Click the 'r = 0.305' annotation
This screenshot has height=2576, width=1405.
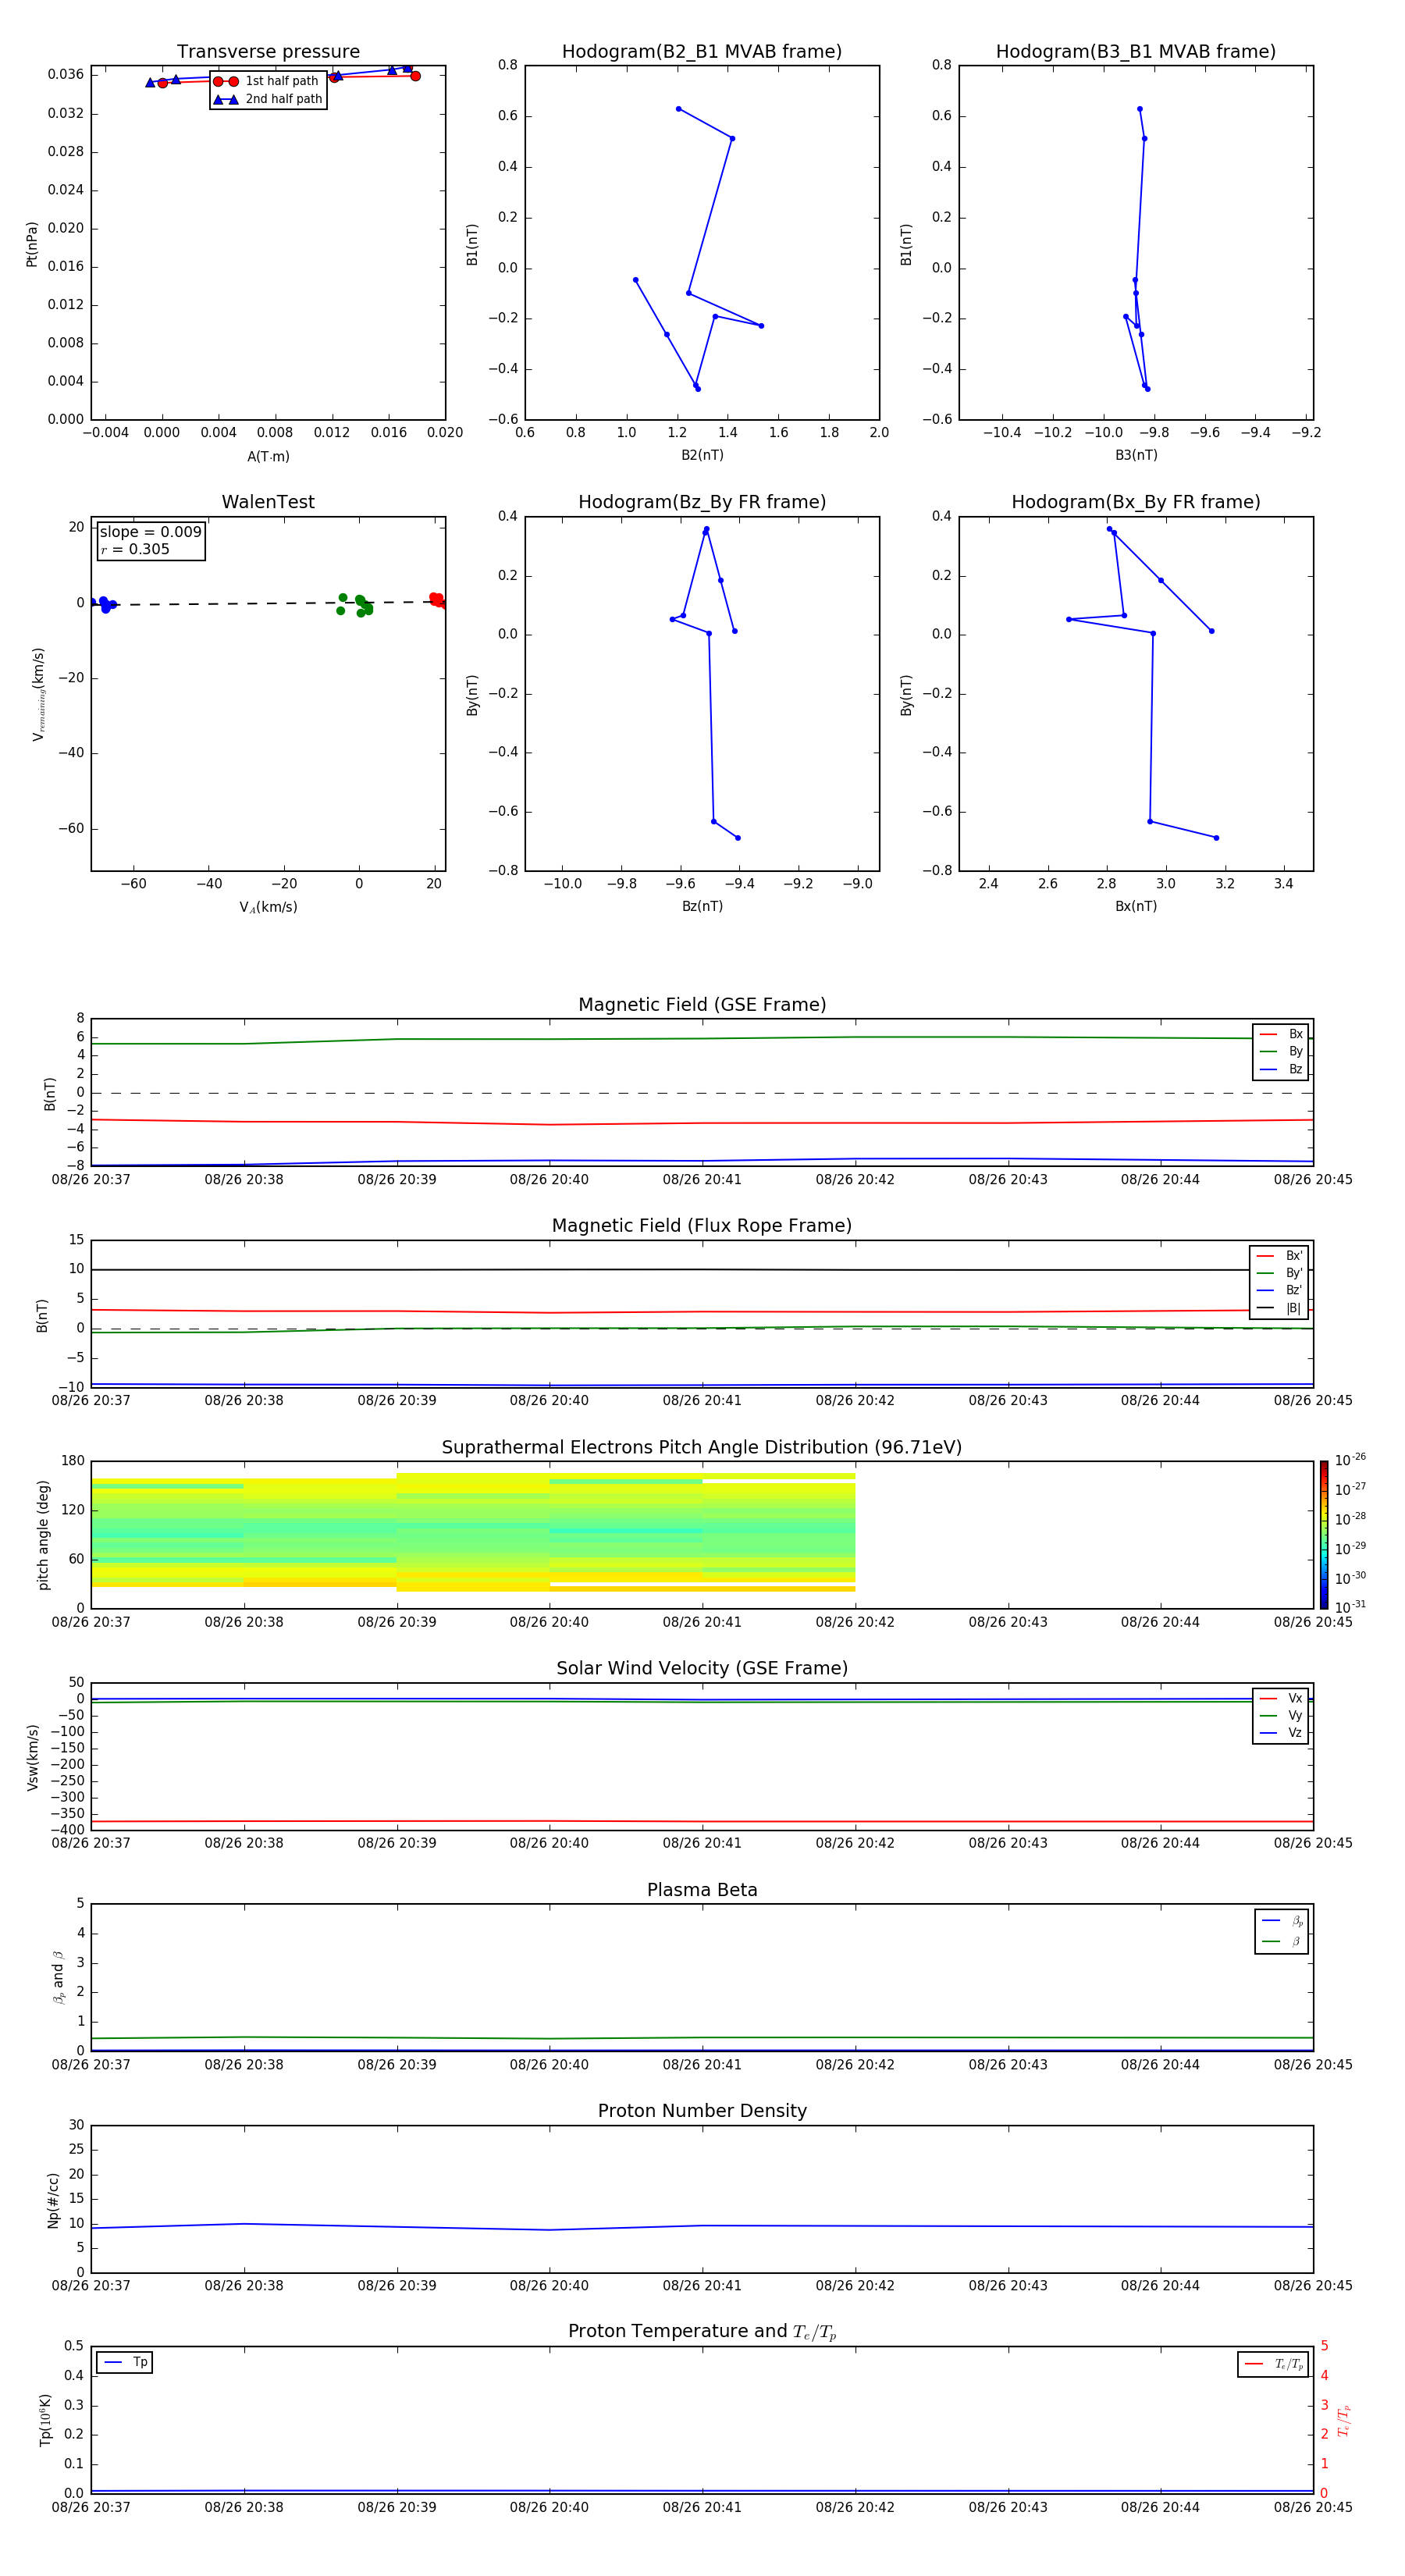(x=135, y=549)
